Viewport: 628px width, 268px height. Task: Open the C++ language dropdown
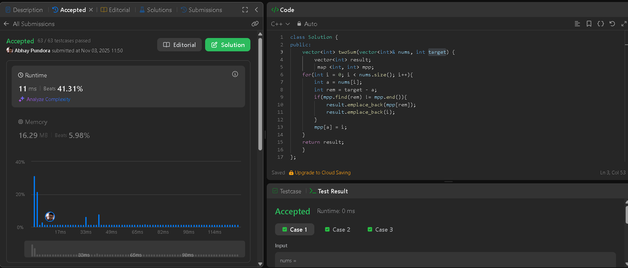(280, 24)
